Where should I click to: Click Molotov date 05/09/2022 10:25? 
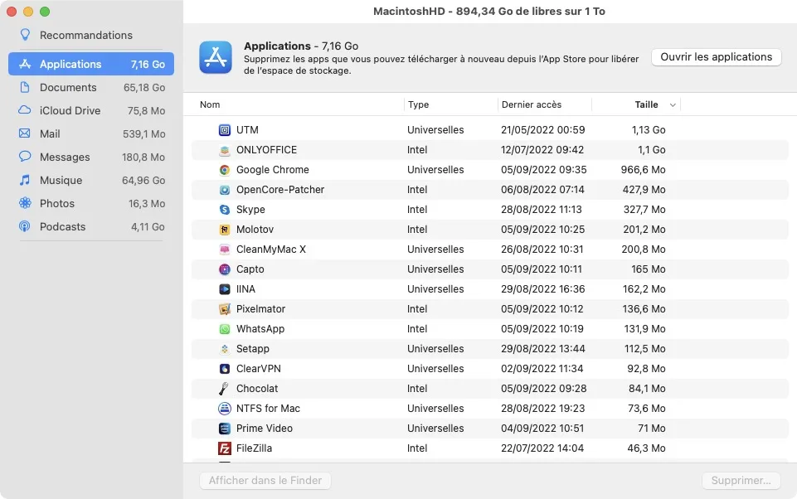[543, 230]
